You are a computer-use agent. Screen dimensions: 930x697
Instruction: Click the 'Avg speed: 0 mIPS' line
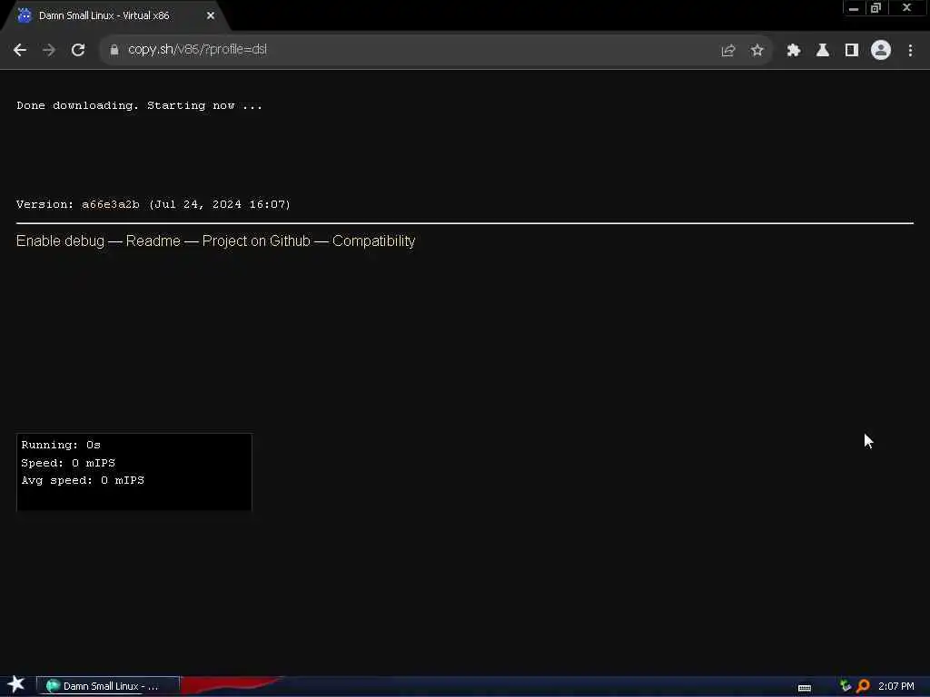83,481
